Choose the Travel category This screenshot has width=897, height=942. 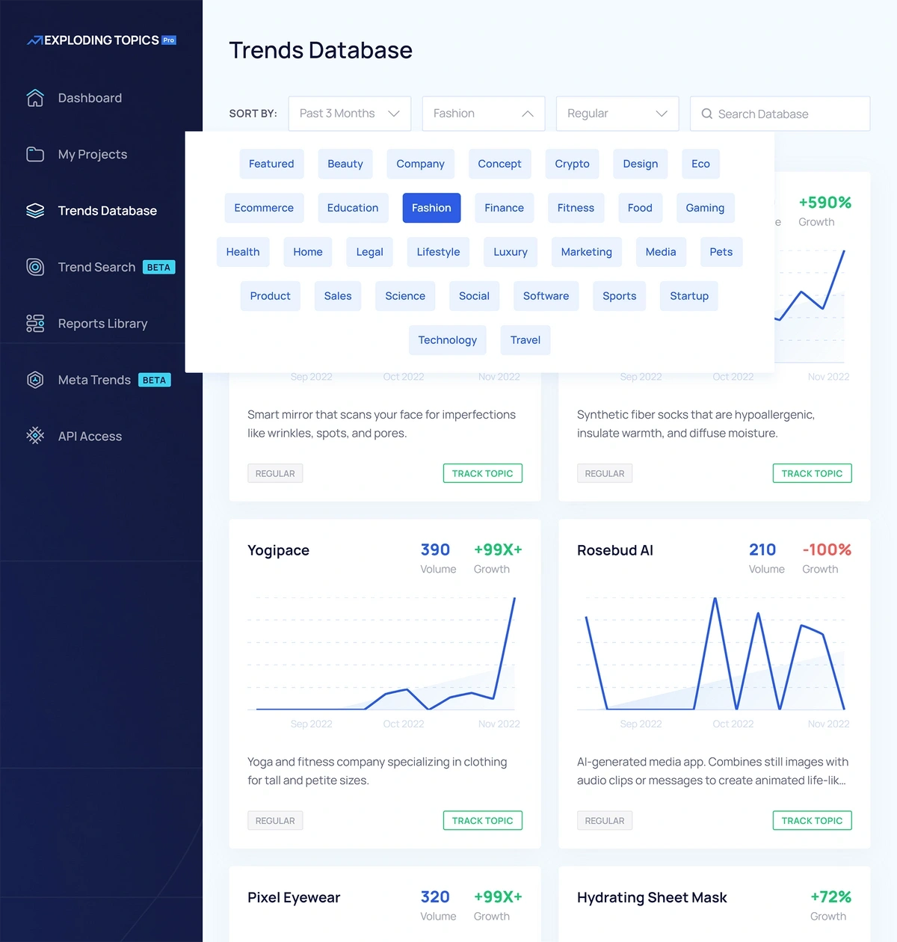[x=525, y=340]
